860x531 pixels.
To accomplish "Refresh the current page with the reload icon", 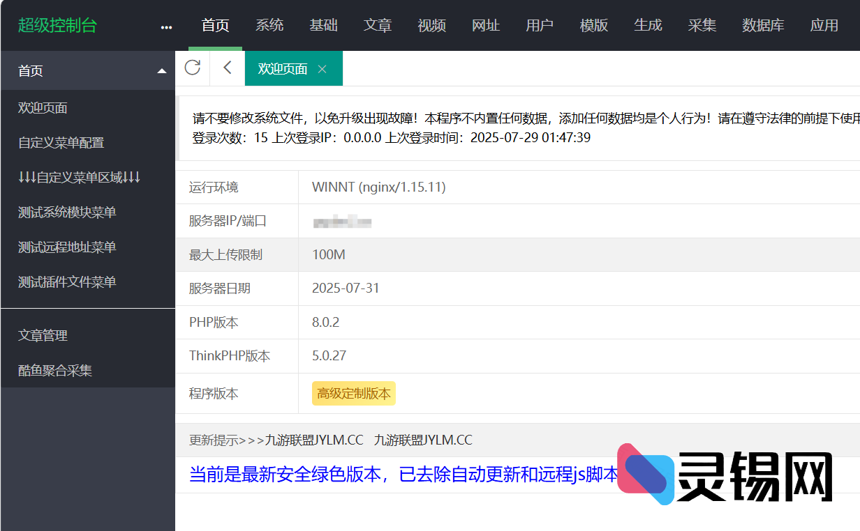I will (193, 68).
